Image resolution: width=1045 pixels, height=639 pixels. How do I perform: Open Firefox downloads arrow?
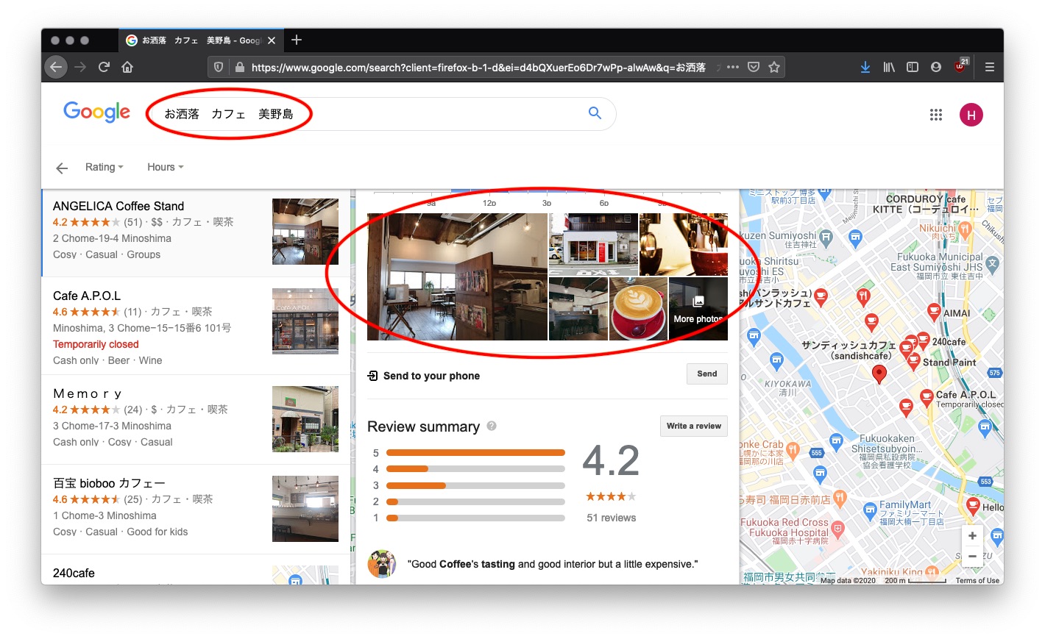tap(865, 67)
